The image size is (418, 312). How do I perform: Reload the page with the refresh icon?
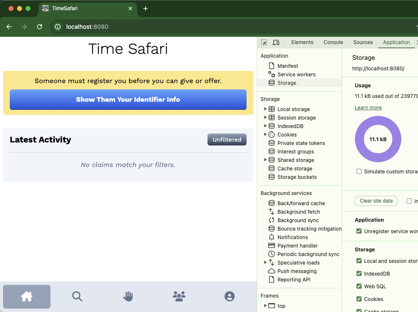[39, 27]
